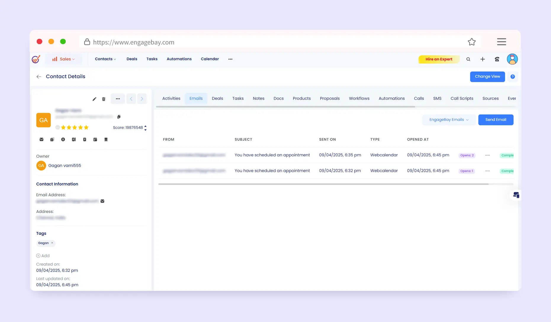Click the Change View button
Viewport: 551px width, 322px height.
[x=487, y=77]
